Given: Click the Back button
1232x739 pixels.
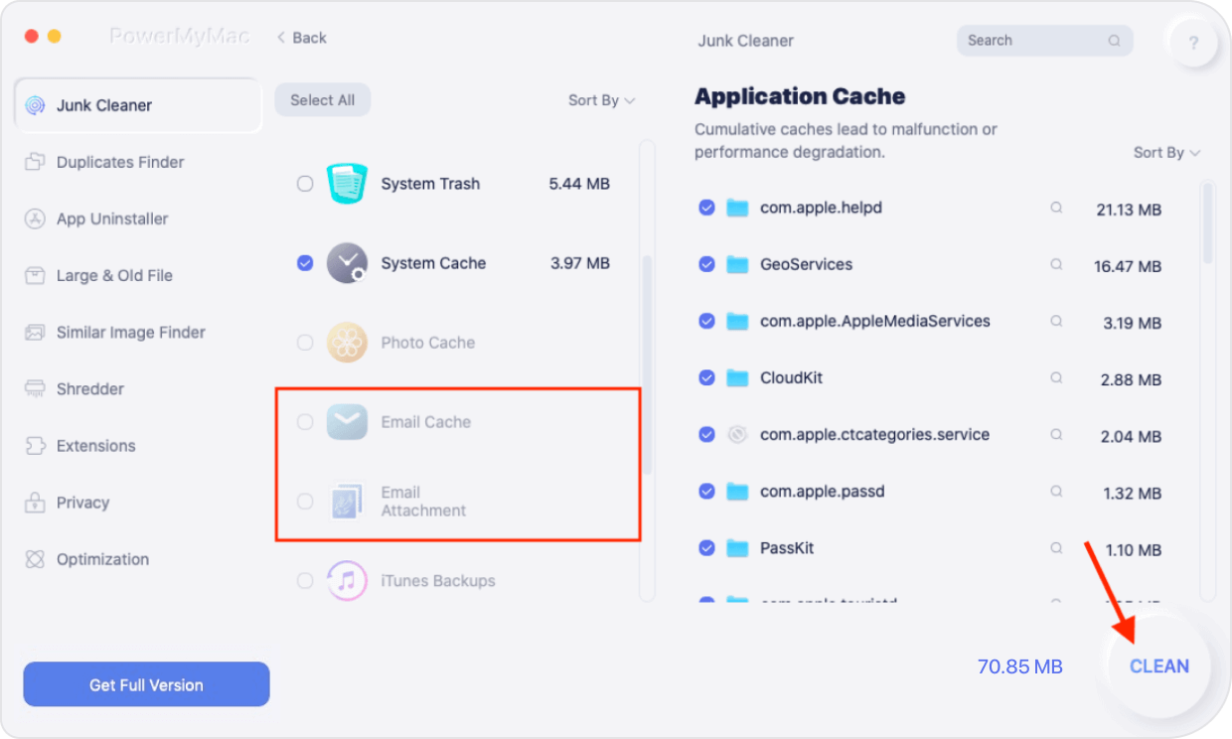Looking at the screenshot, I should coord(302,38).
